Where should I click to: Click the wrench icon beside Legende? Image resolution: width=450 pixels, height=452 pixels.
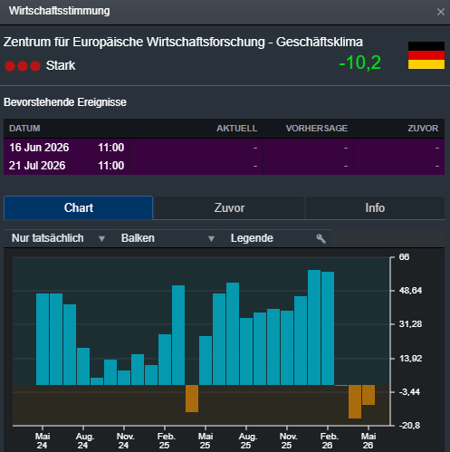tap(321, 238)
